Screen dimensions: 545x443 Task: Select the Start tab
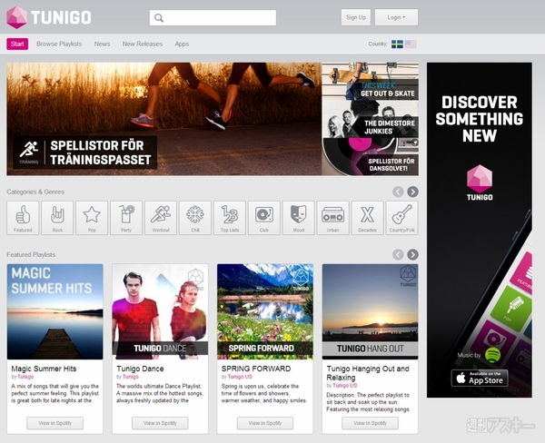17,44
